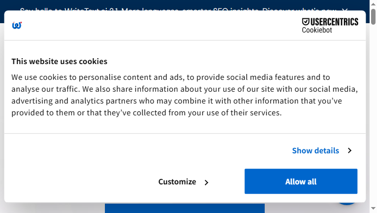This screenshot has height=213, width=377.
Task: Accept cookies with the Allow all button
Action: pyautogui.click(x=301, y=181)
